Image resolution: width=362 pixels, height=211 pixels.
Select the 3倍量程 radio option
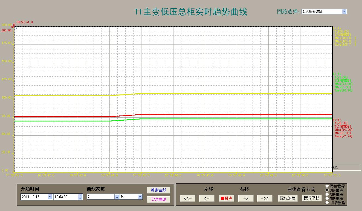327,194
